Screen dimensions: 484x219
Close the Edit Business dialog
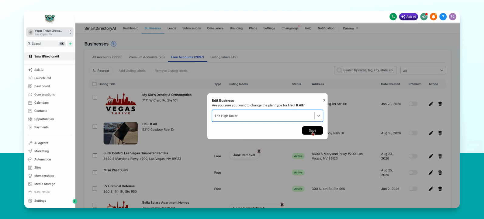[x=324, y=100]
